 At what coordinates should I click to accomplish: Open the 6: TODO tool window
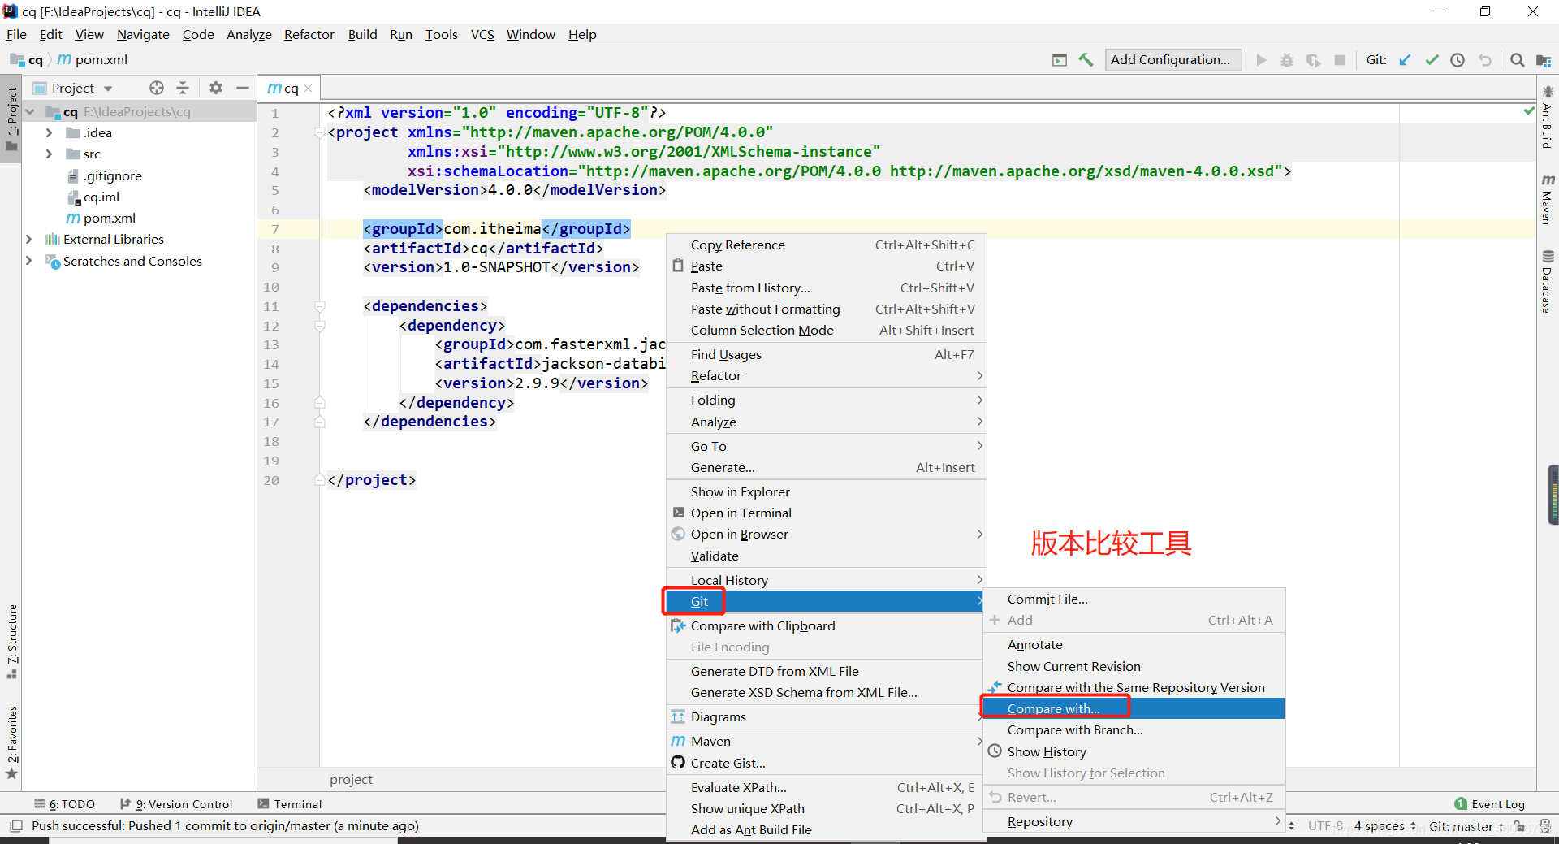pyautogui.click(x=65, y=804)
